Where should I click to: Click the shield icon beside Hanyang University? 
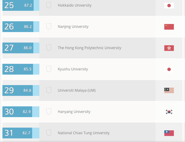(x=49, y=111)
